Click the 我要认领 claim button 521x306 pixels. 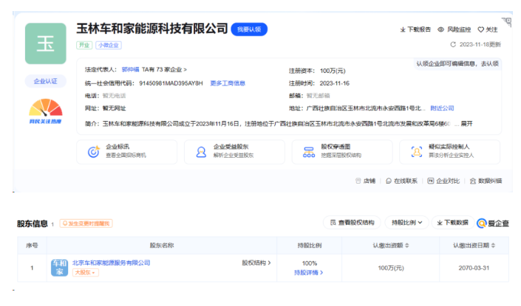coord(249,29)
